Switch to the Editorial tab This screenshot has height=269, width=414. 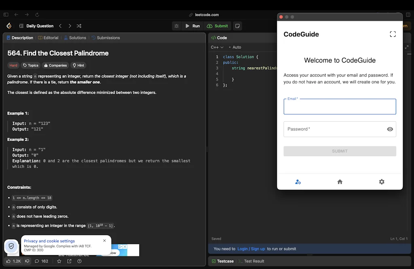(x=48, y=38)
